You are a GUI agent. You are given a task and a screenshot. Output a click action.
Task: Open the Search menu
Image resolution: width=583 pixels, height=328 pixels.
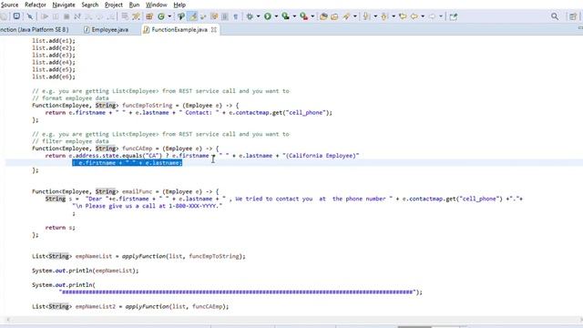point(90,5)
